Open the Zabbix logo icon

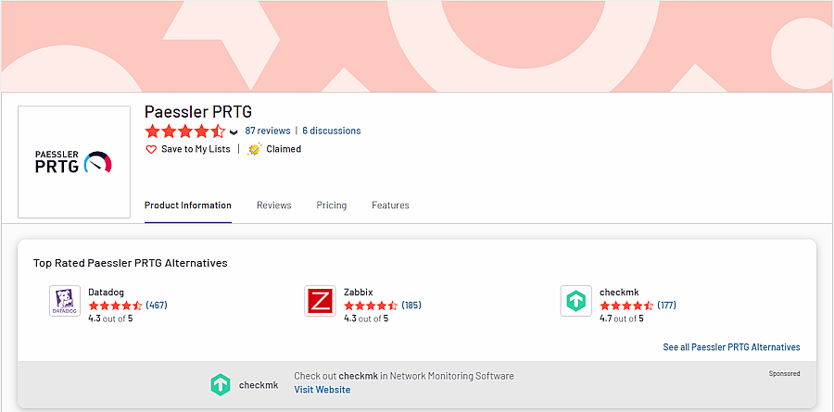[x=321, y=301]
